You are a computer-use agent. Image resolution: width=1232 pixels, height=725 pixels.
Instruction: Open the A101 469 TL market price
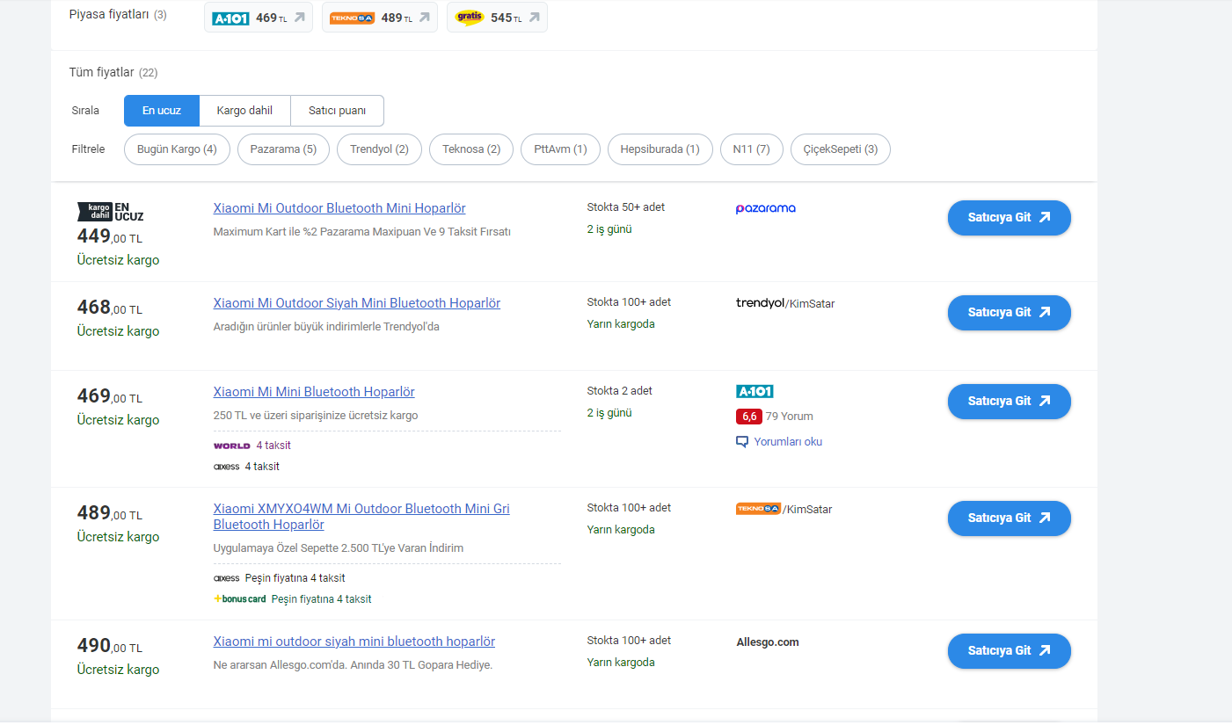tap(259, 18)
